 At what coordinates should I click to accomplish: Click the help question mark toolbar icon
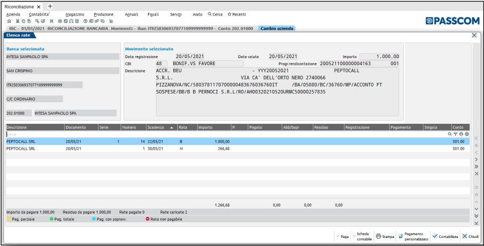click(x=85, y=21)
